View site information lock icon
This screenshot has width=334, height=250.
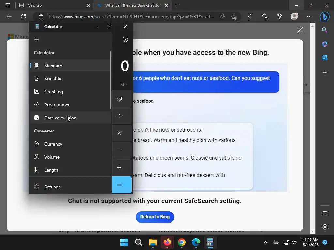(41, 17)
